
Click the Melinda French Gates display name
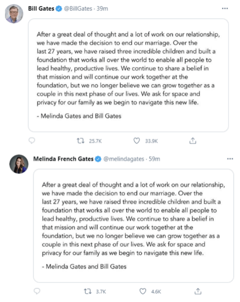(x=63, y=159)
